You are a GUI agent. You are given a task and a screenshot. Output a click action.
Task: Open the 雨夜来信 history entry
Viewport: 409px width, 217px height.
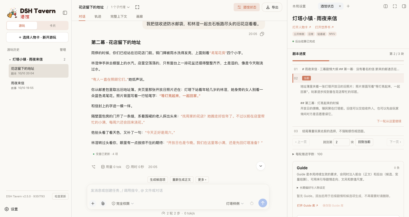point(38,85)
